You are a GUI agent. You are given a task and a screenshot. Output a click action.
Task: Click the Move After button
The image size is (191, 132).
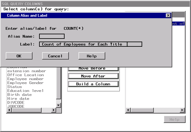(x=93, y=76)
